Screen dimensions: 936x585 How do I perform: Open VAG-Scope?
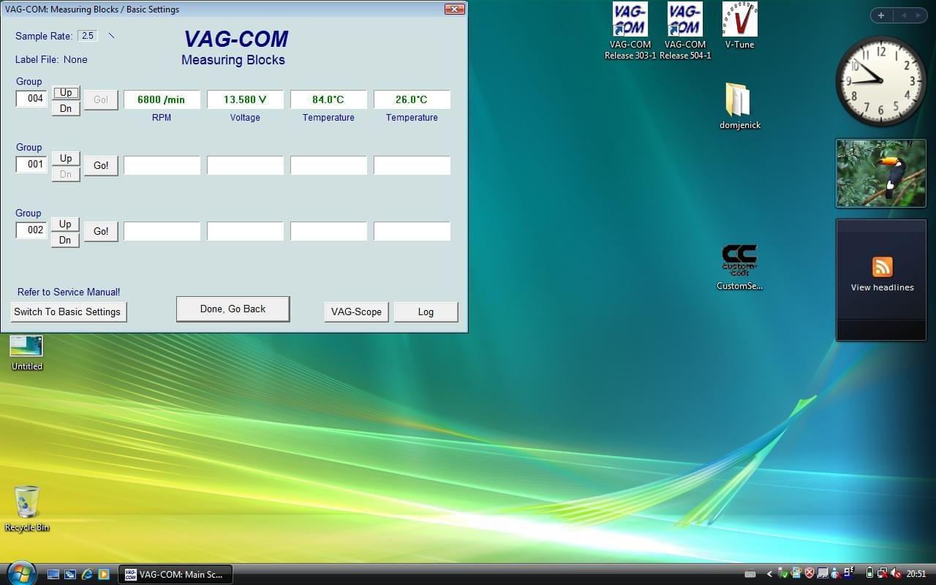click(x=356, y=312)
